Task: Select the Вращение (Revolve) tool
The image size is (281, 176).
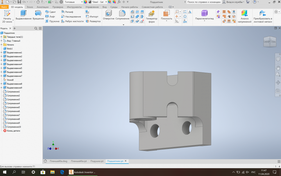Action: tap(38, 15)
